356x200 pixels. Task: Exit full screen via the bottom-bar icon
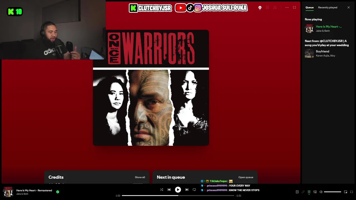[352, 192]
